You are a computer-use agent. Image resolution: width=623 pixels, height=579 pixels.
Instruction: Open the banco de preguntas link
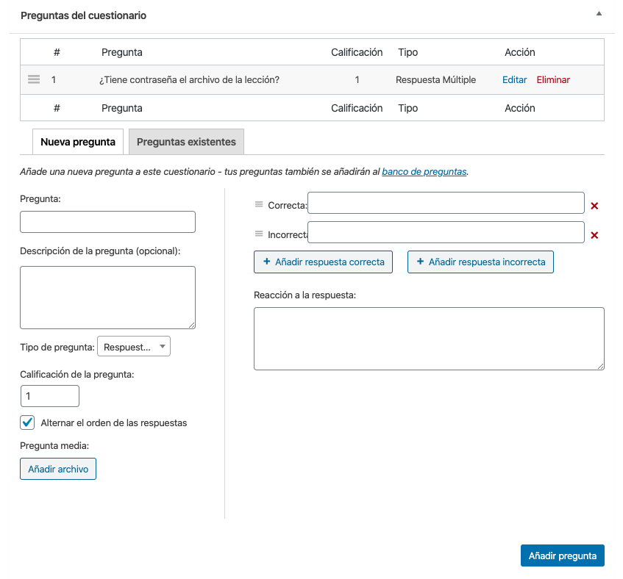click(x=424, y=172)
